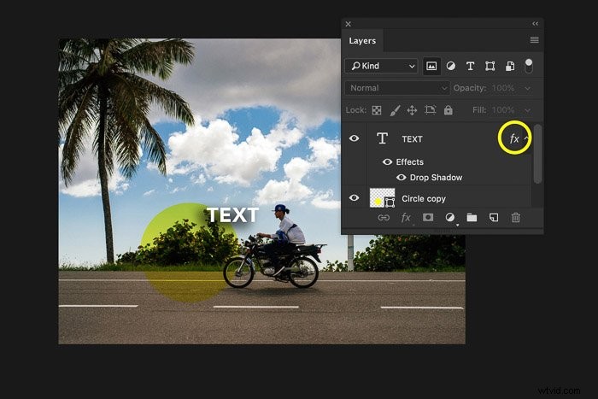Open the Fill slider dropdown arrow

pyautogui.click(x=527, y=110)
